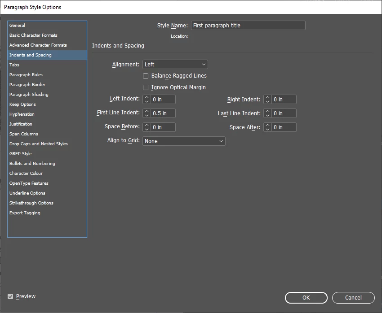Viewport: 382px width, 313px height.
Task: Click the Style Name text field
Action: tap(248, 26)
